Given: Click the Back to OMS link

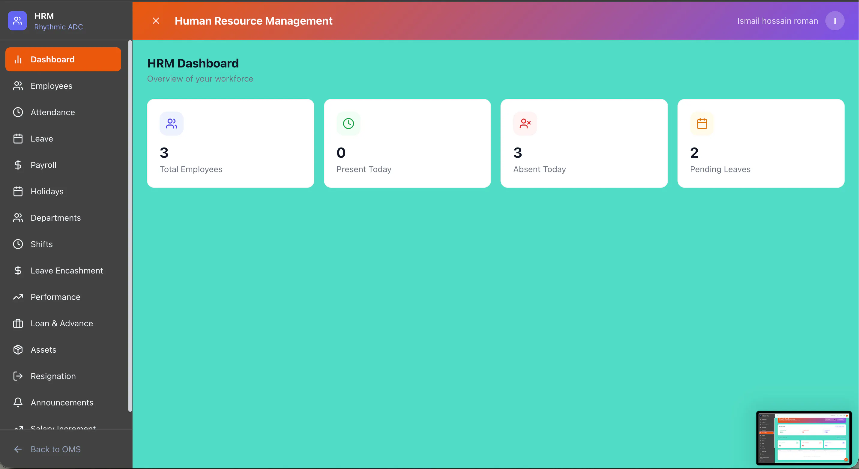Looking at the screenshot, I should tap(56, 449).
